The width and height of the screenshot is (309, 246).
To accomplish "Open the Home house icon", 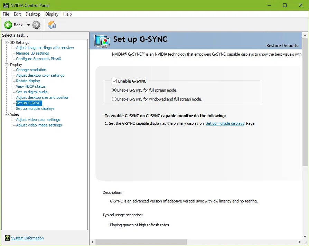I will 52,25.
